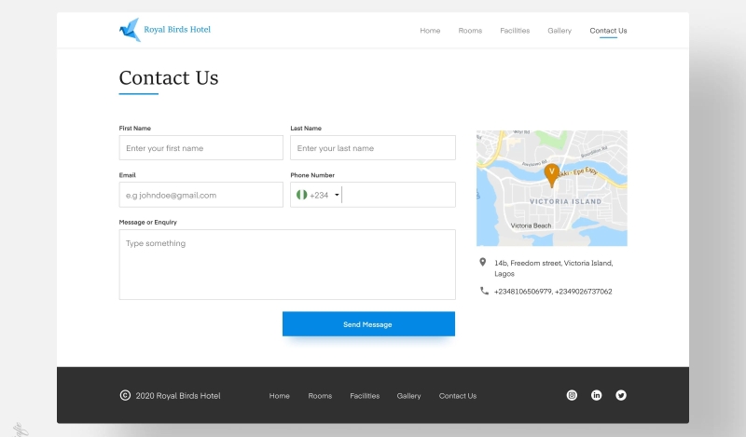Viewport: 746px width, 437px height.
Task: Click the orange map pin marker
Action: click(551, 175)
